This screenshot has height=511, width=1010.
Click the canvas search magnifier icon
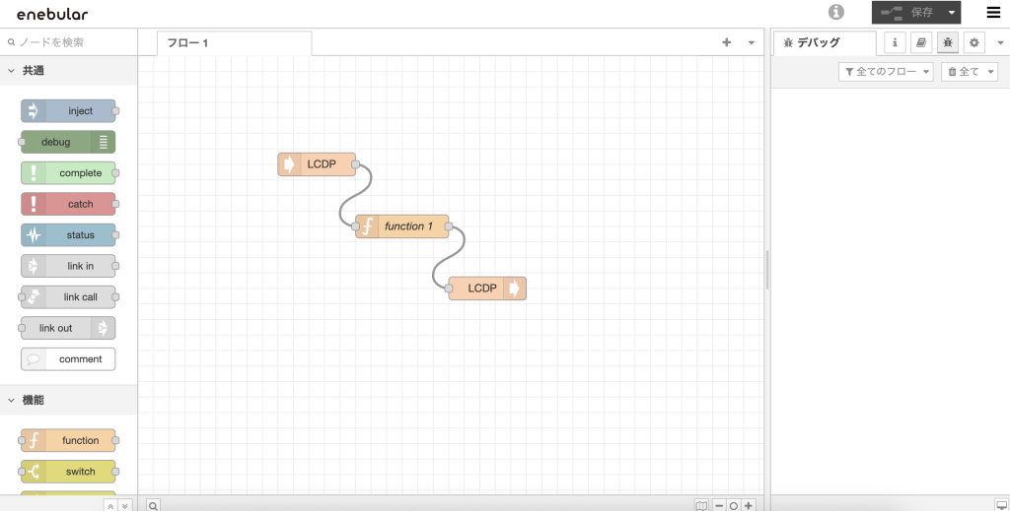coord(153,506)
